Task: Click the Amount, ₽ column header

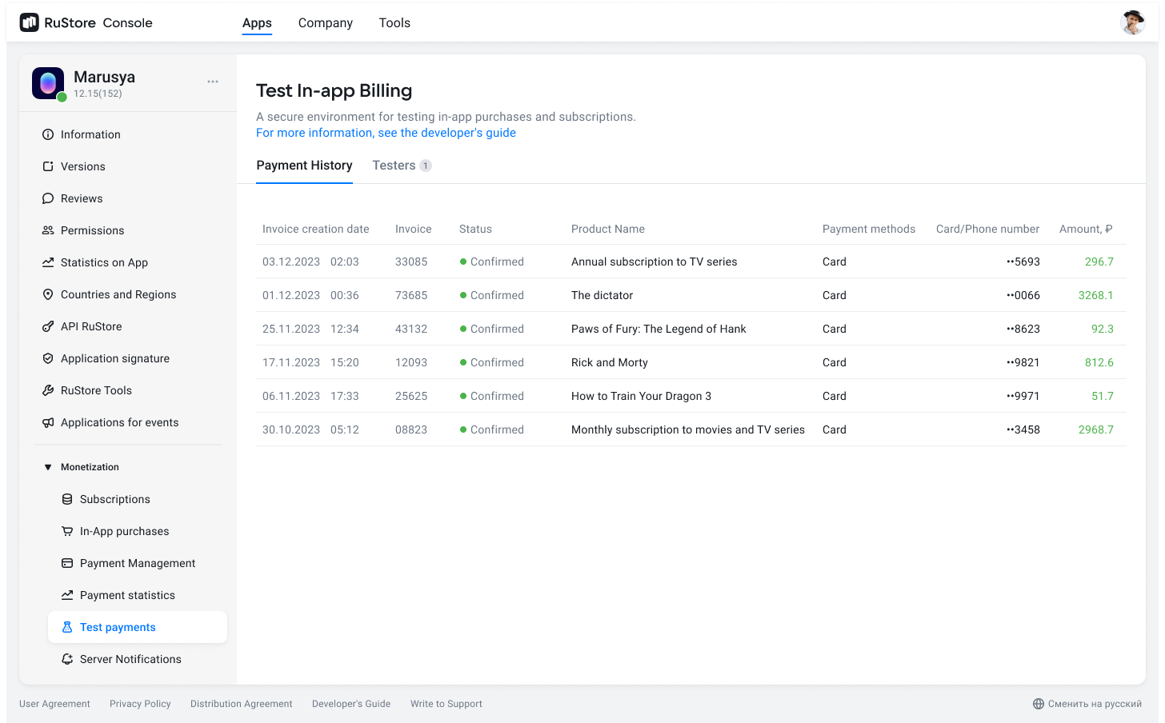Action: [1086, 229]
